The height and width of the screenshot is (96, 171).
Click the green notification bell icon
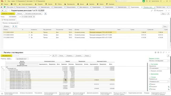pos(144,1)
